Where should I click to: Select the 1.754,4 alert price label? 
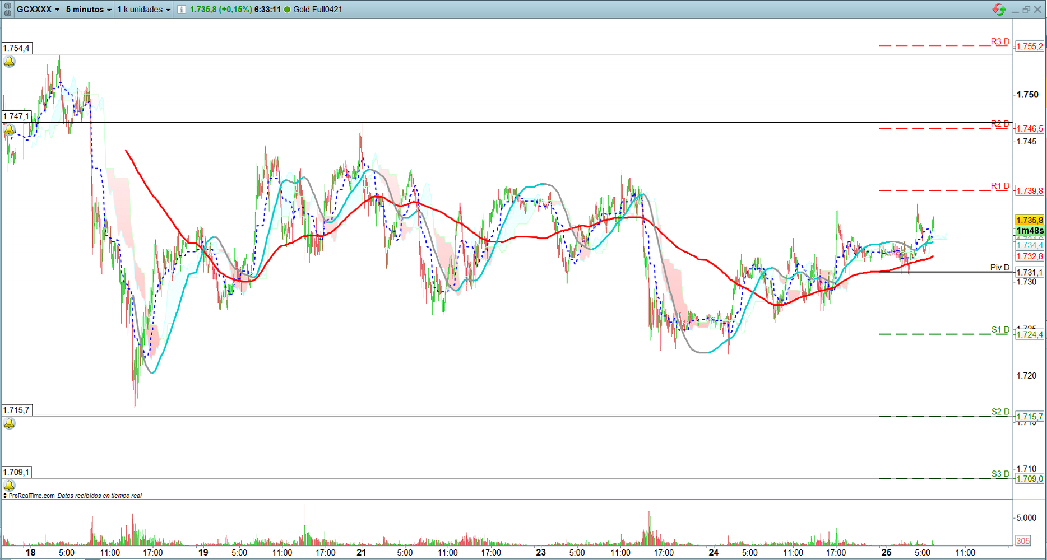17,48
